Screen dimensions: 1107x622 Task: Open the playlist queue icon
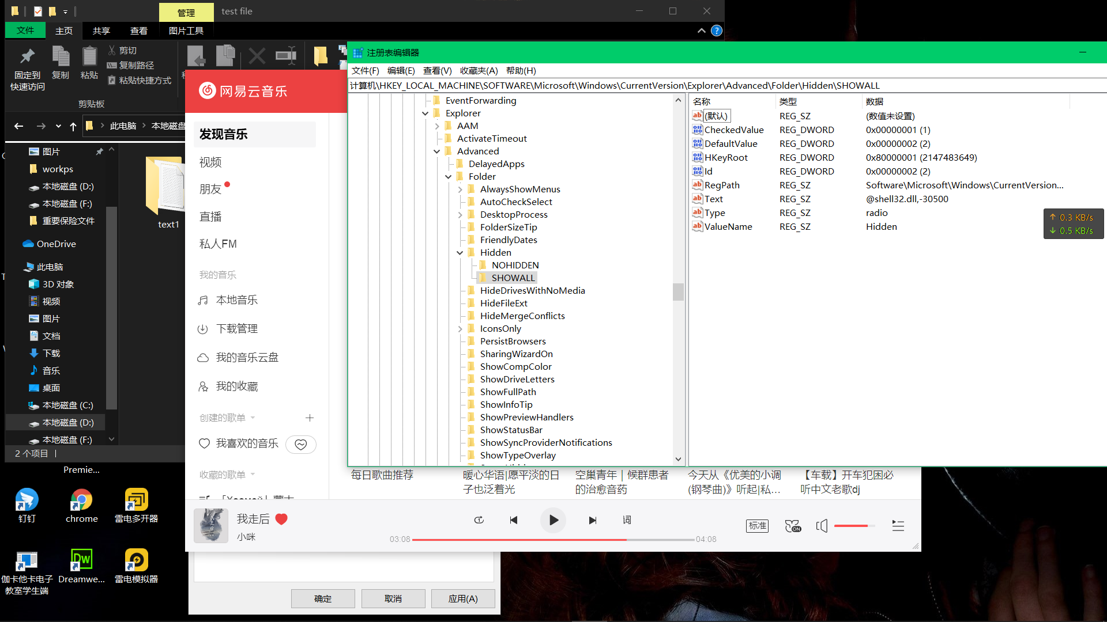pos(898,526)
